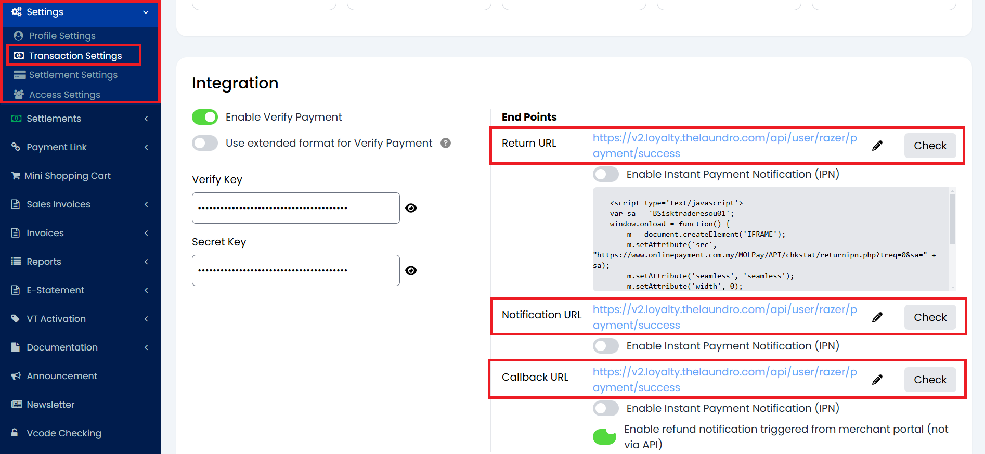985x454 pixels.
Task: Expand the Payment Link submenu chevron
Action: 146,147
